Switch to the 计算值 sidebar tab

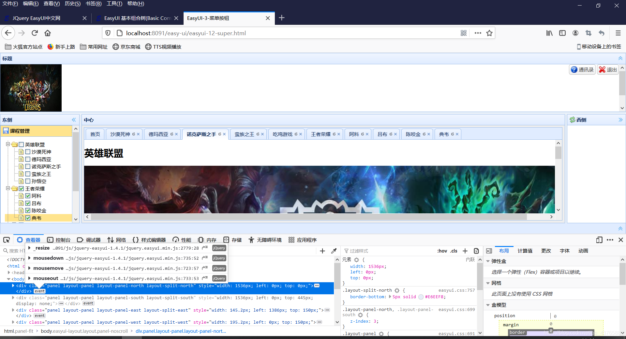pos(525,251)
